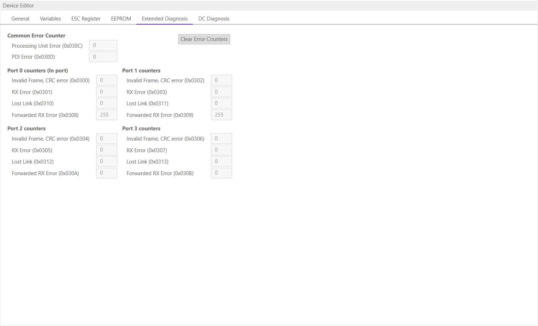The height and width of the screenshot is (326, 538).
Task: Focus the RX Error (0x0301) field
Action: tap(106, 92)
